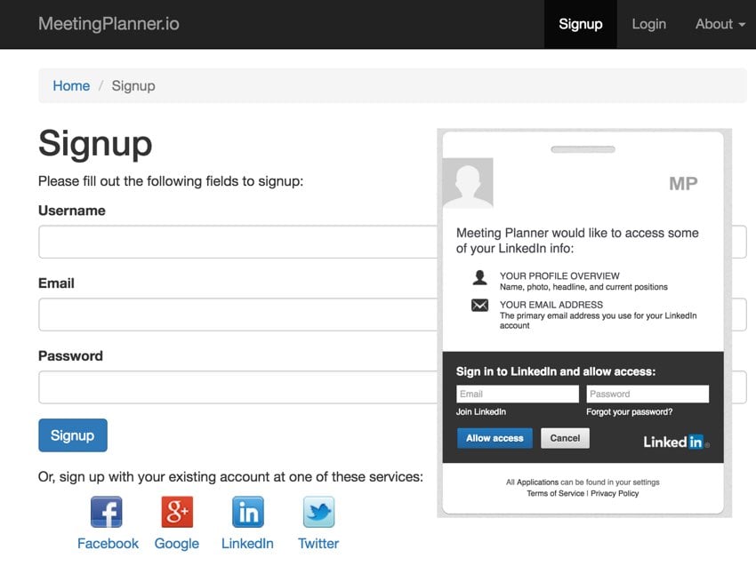This screenshot has width=756, height=574.
Task: Open the Login tab in navbar
Action: coord(649,24)
